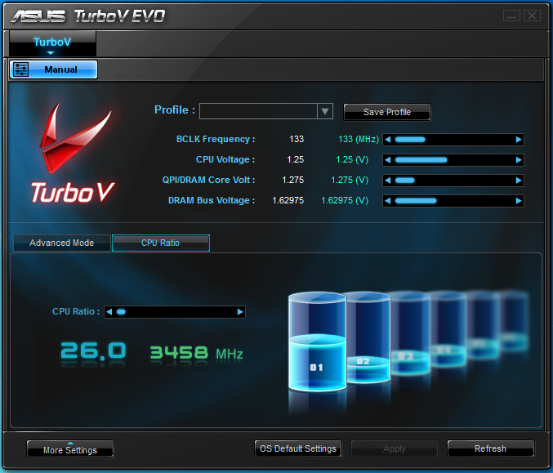Image resolution: width=553 pixels, height=473 pixels.
Task: Expand More Settings
Action: point(70,449)
